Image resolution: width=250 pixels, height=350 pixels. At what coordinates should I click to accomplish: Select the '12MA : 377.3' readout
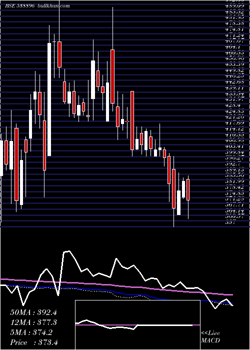tap(33, 322)
